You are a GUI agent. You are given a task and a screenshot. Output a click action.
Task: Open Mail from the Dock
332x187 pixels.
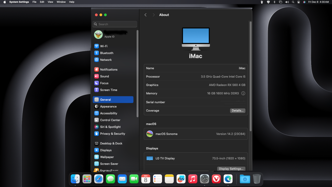pyautogui.click(x=122, y=179)
